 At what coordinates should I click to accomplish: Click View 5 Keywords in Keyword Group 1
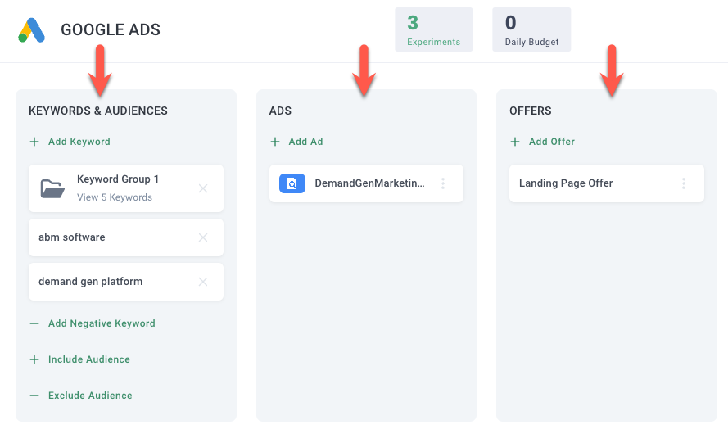pyautogui.click(x=115, y=197)
